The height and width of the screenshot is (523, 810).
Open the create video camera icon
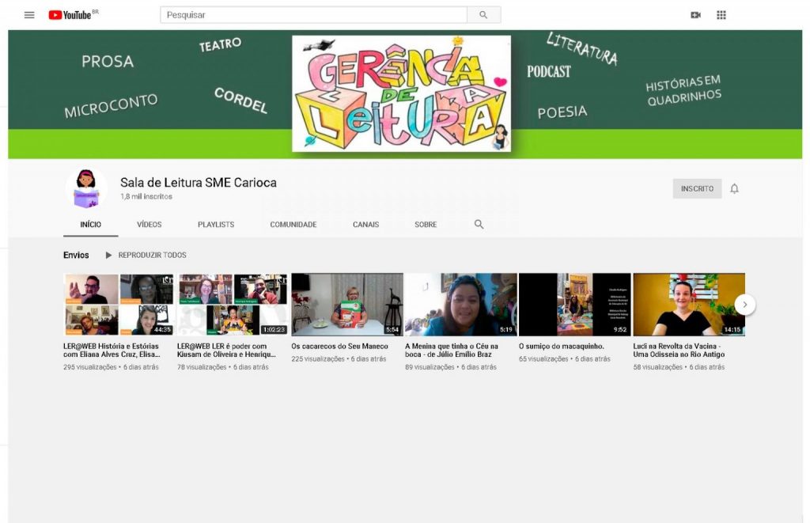(695, 15)
